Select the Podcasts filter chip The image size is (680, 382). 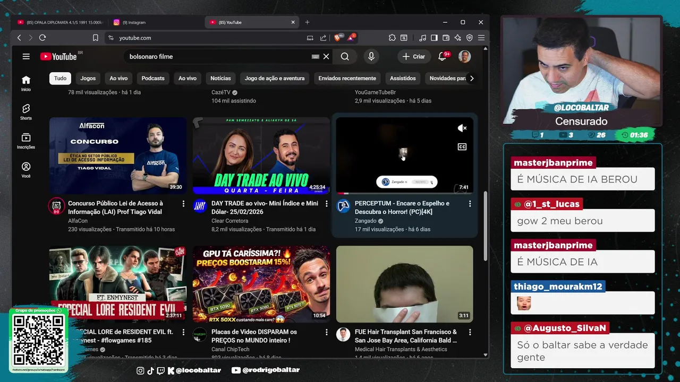pos(153,78)
